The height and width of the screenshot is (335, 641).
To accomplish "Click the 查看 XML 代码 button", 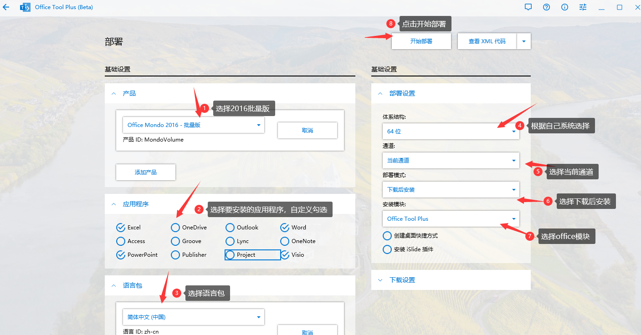I will point(487,41).
